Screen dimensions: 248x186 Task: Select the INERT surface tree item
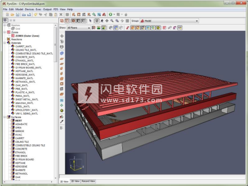coord(18,121)
